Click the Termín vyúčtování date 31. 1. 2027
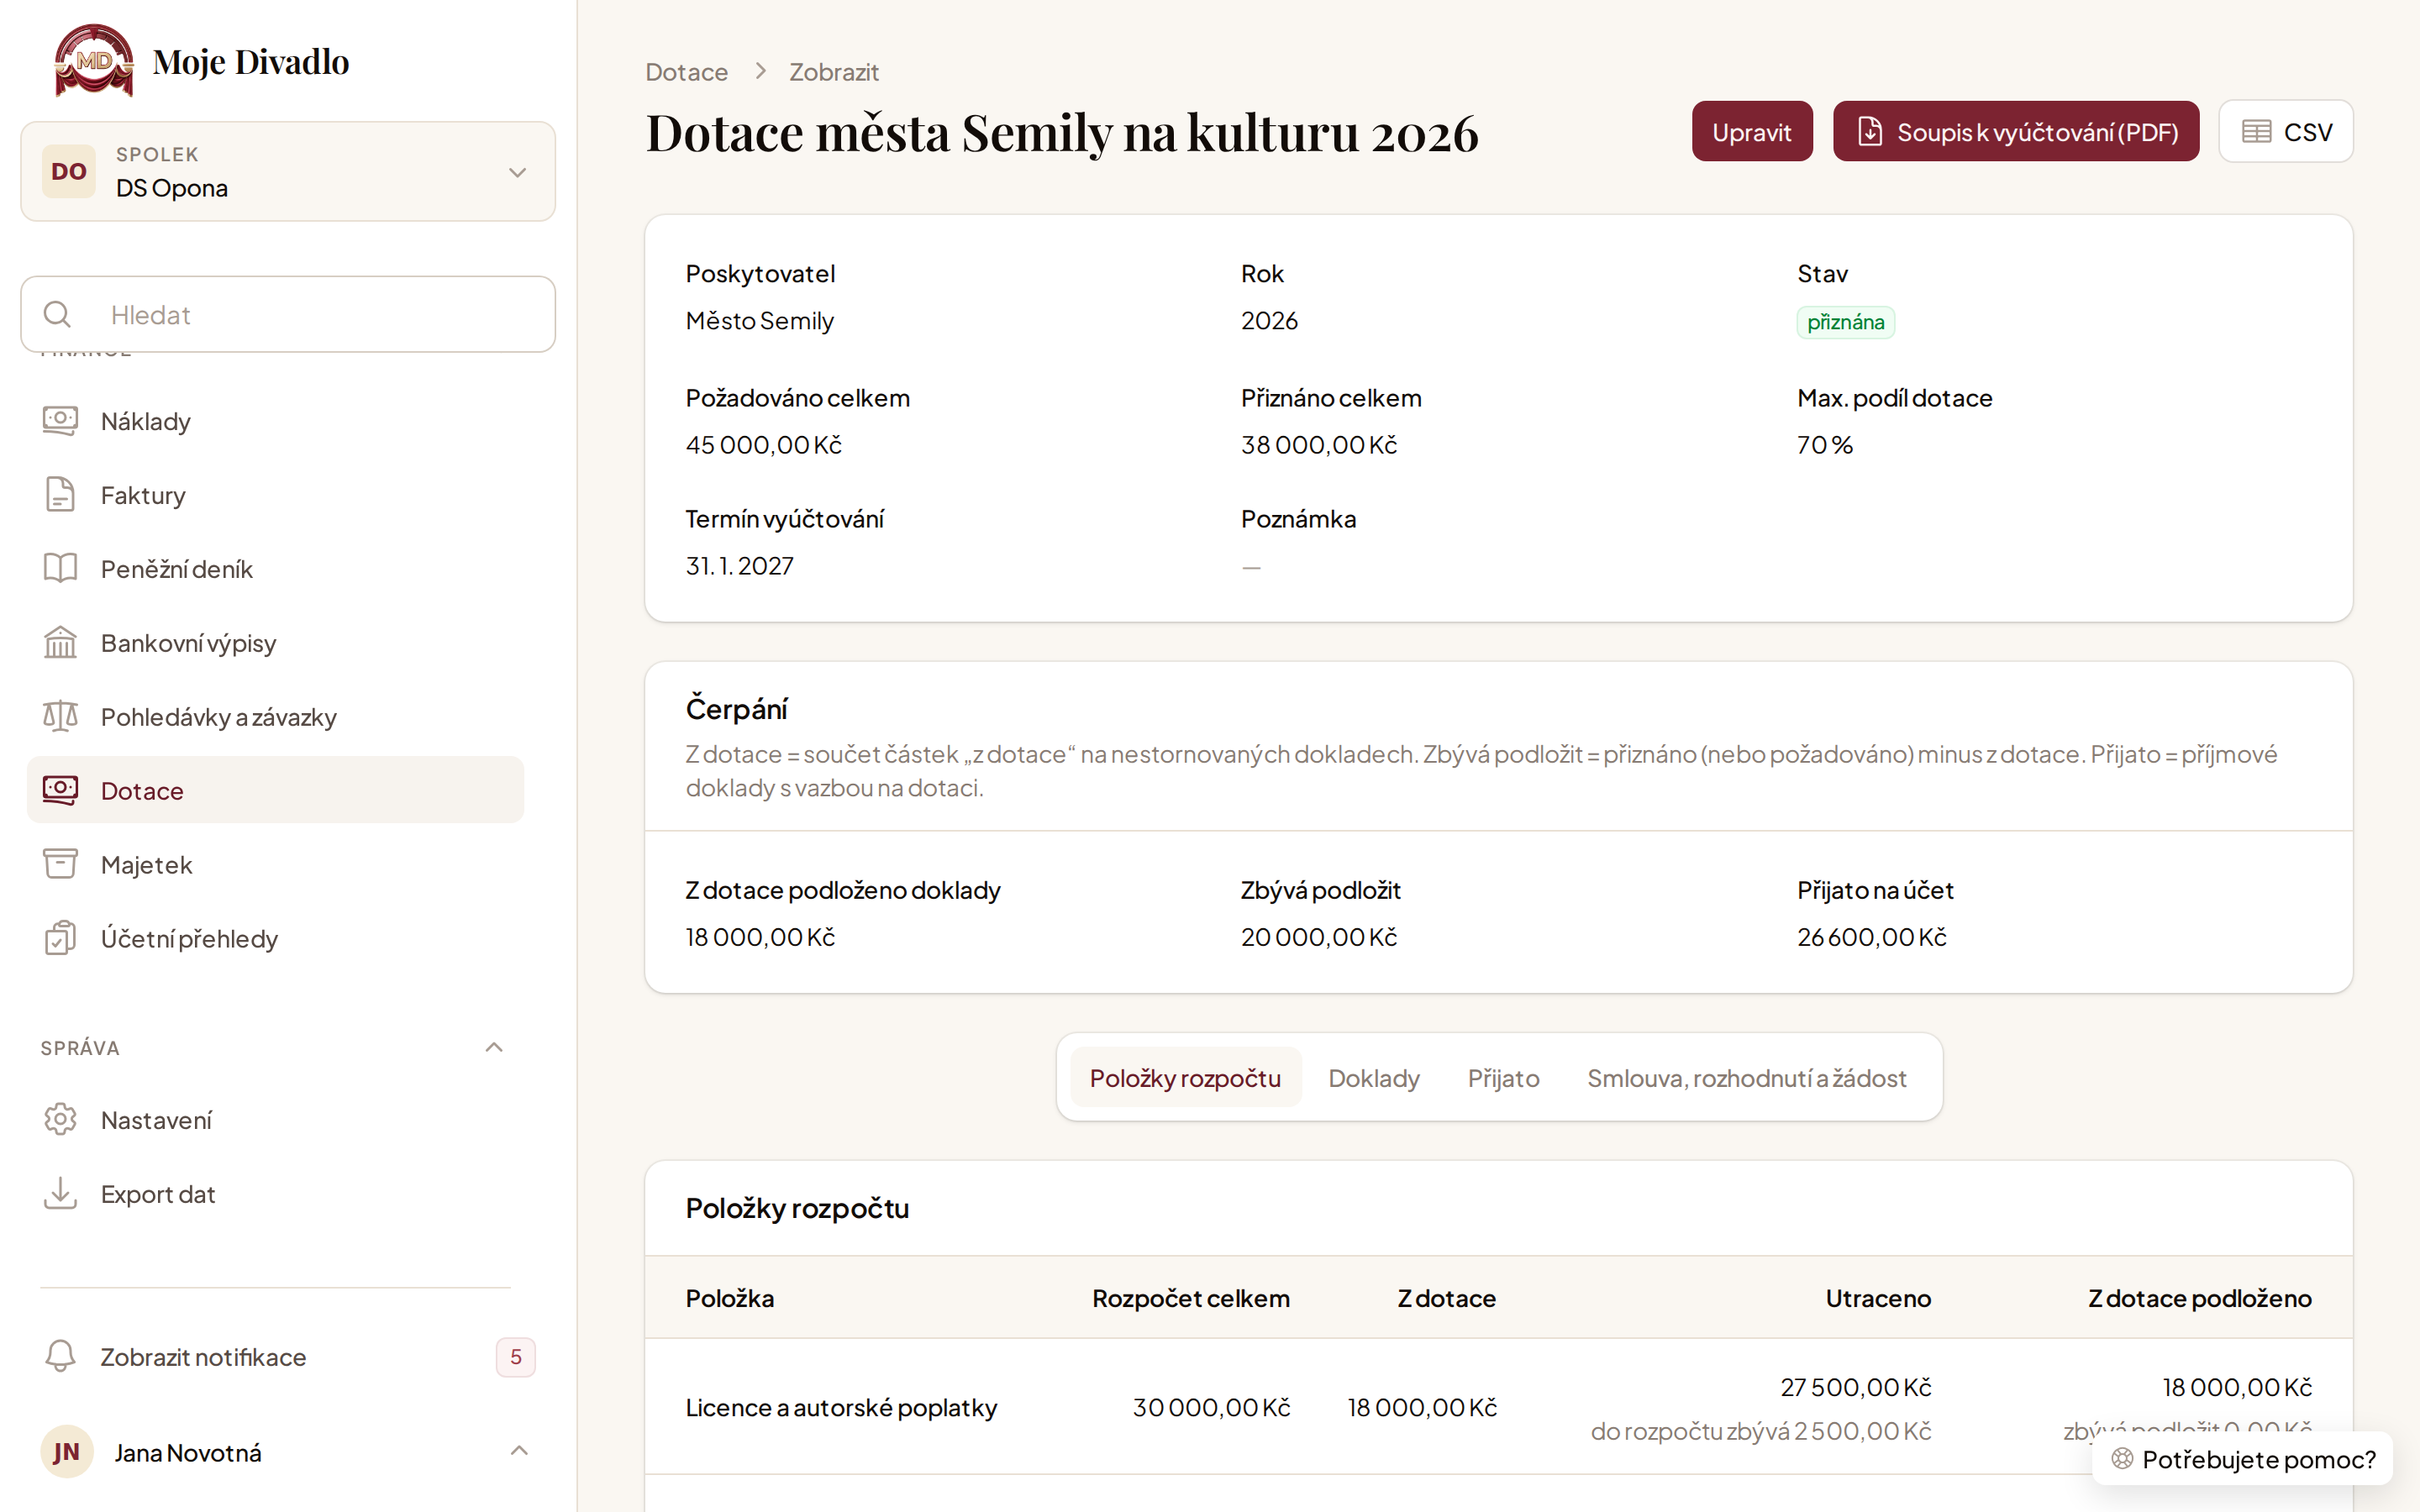 pyautogui.click(x=739, y=566)
